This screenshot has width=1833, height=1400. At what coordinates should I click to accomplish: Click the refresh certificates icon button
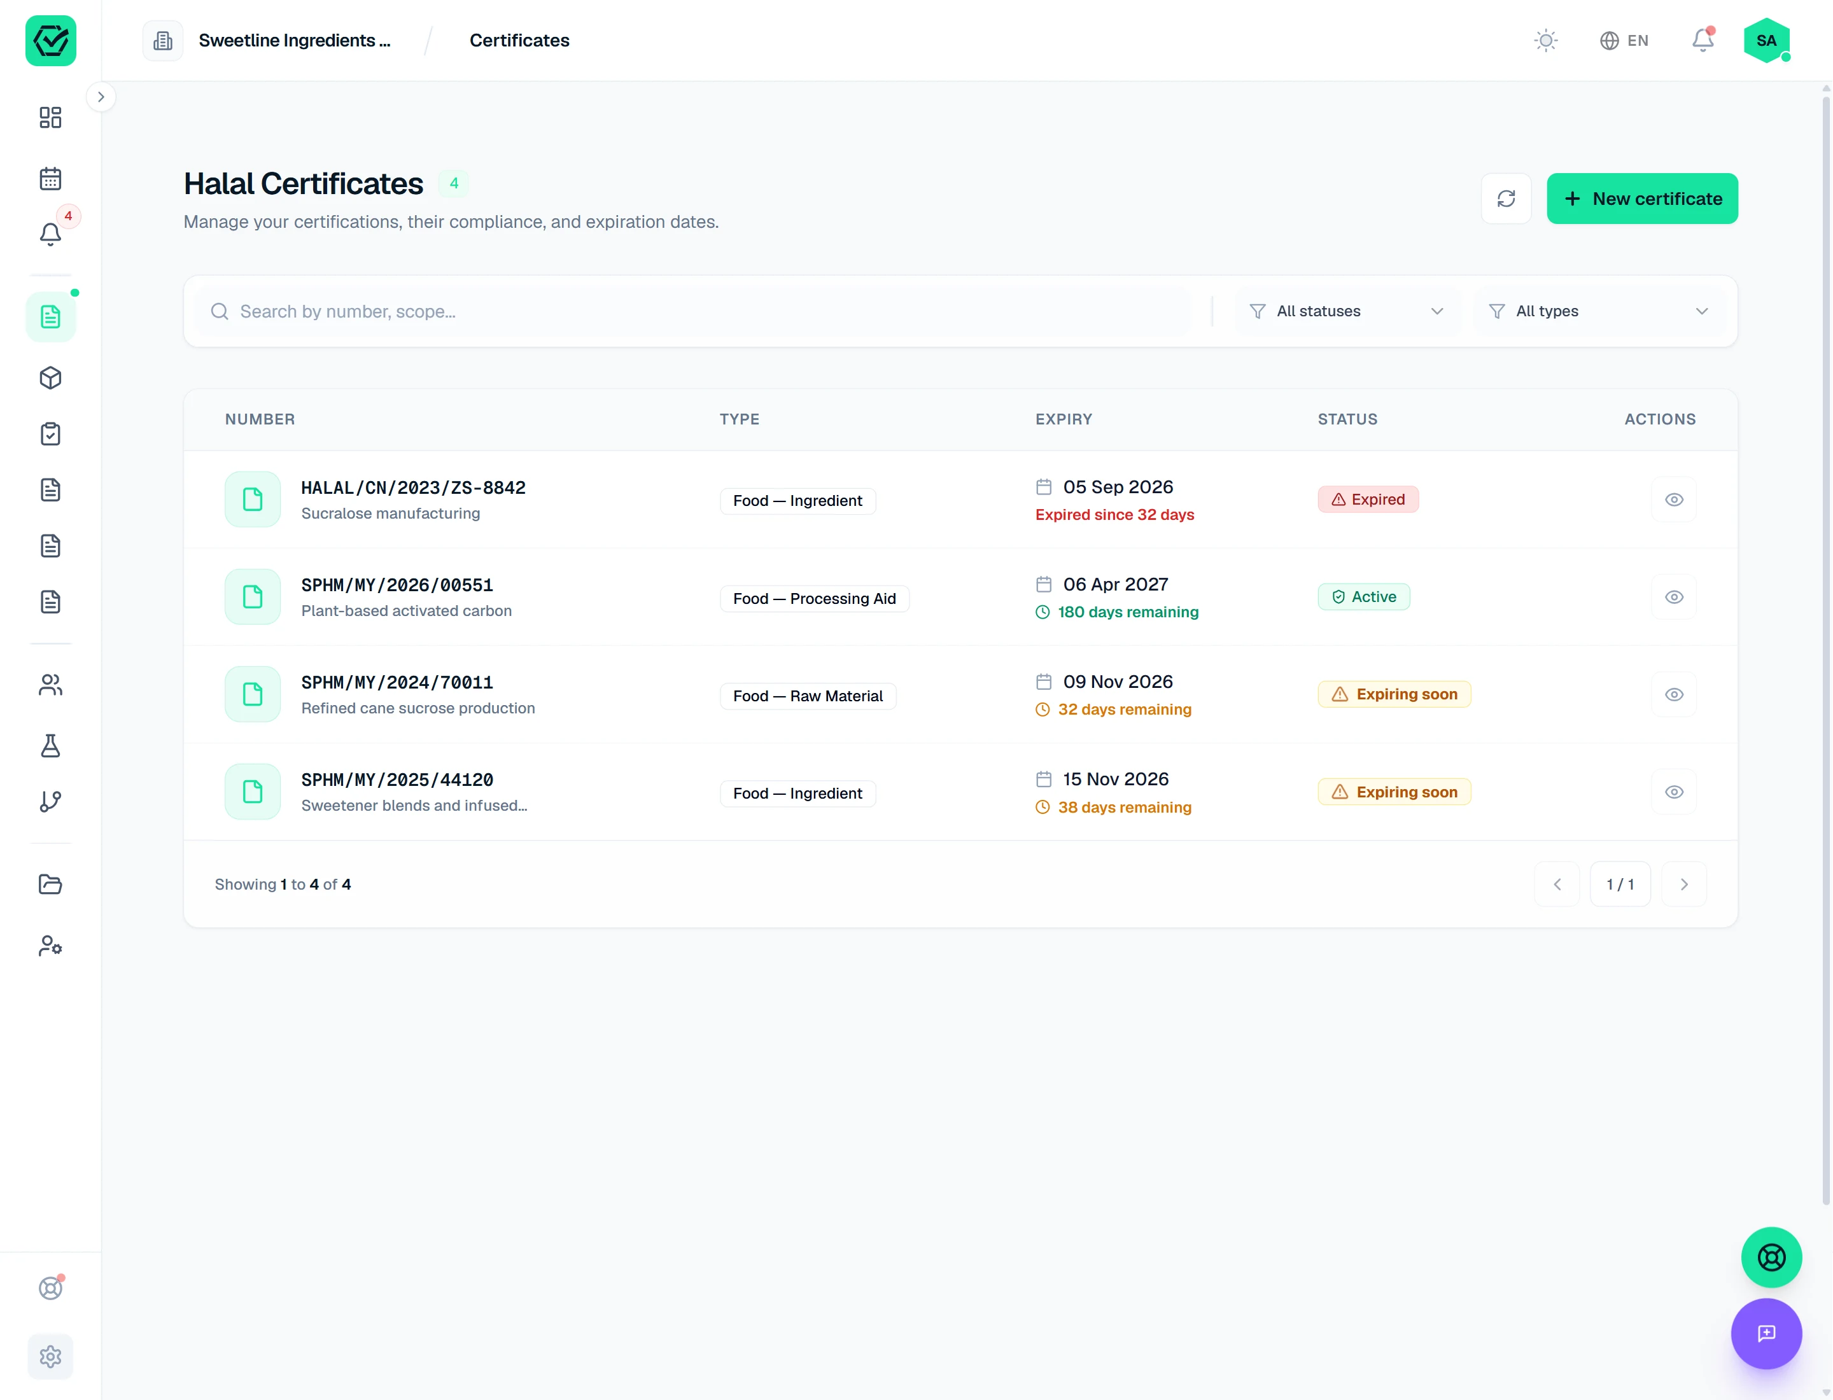point(1505,199)
